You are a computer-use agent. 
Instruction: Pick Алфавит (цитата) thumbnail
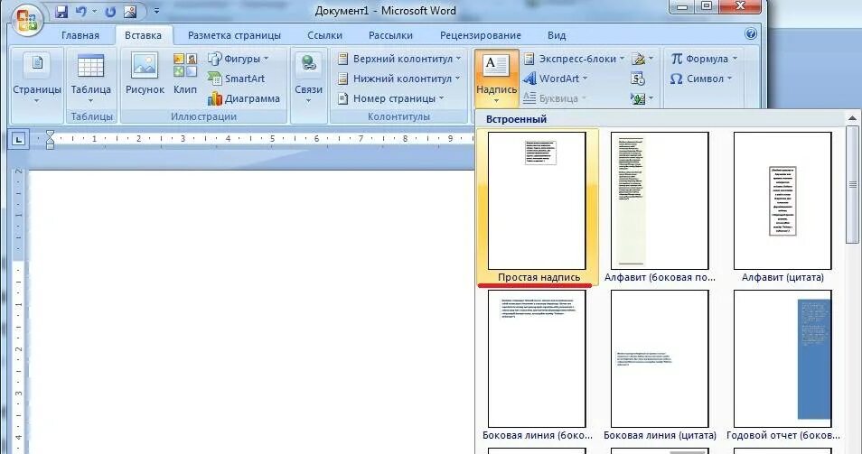782,207
